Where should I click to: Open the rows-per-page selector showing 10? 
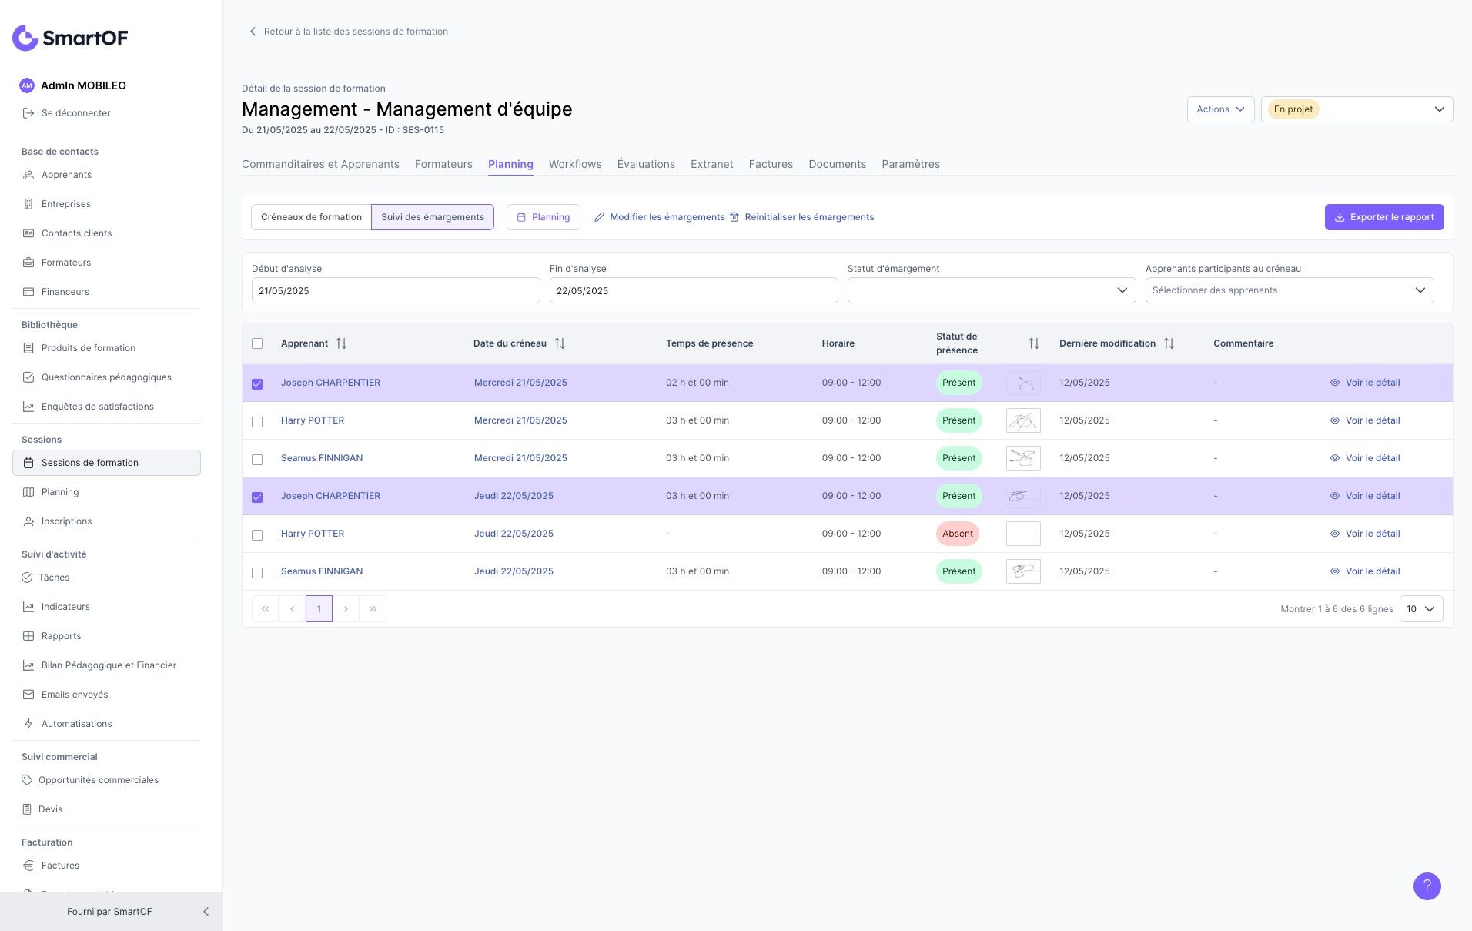1420,609
